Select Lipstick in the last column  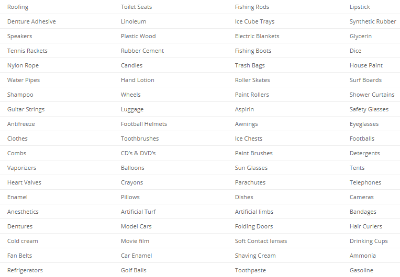pos(360,7)
